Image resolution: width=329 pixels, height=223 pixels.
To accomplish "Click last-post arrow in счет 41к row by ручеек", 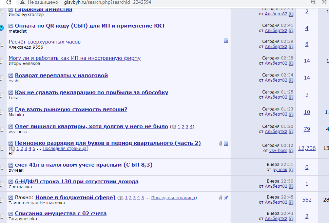I will coord(291,170).
